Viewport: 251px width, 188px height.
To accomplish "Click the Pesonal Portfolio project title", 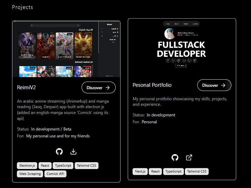I will point(152,85).
